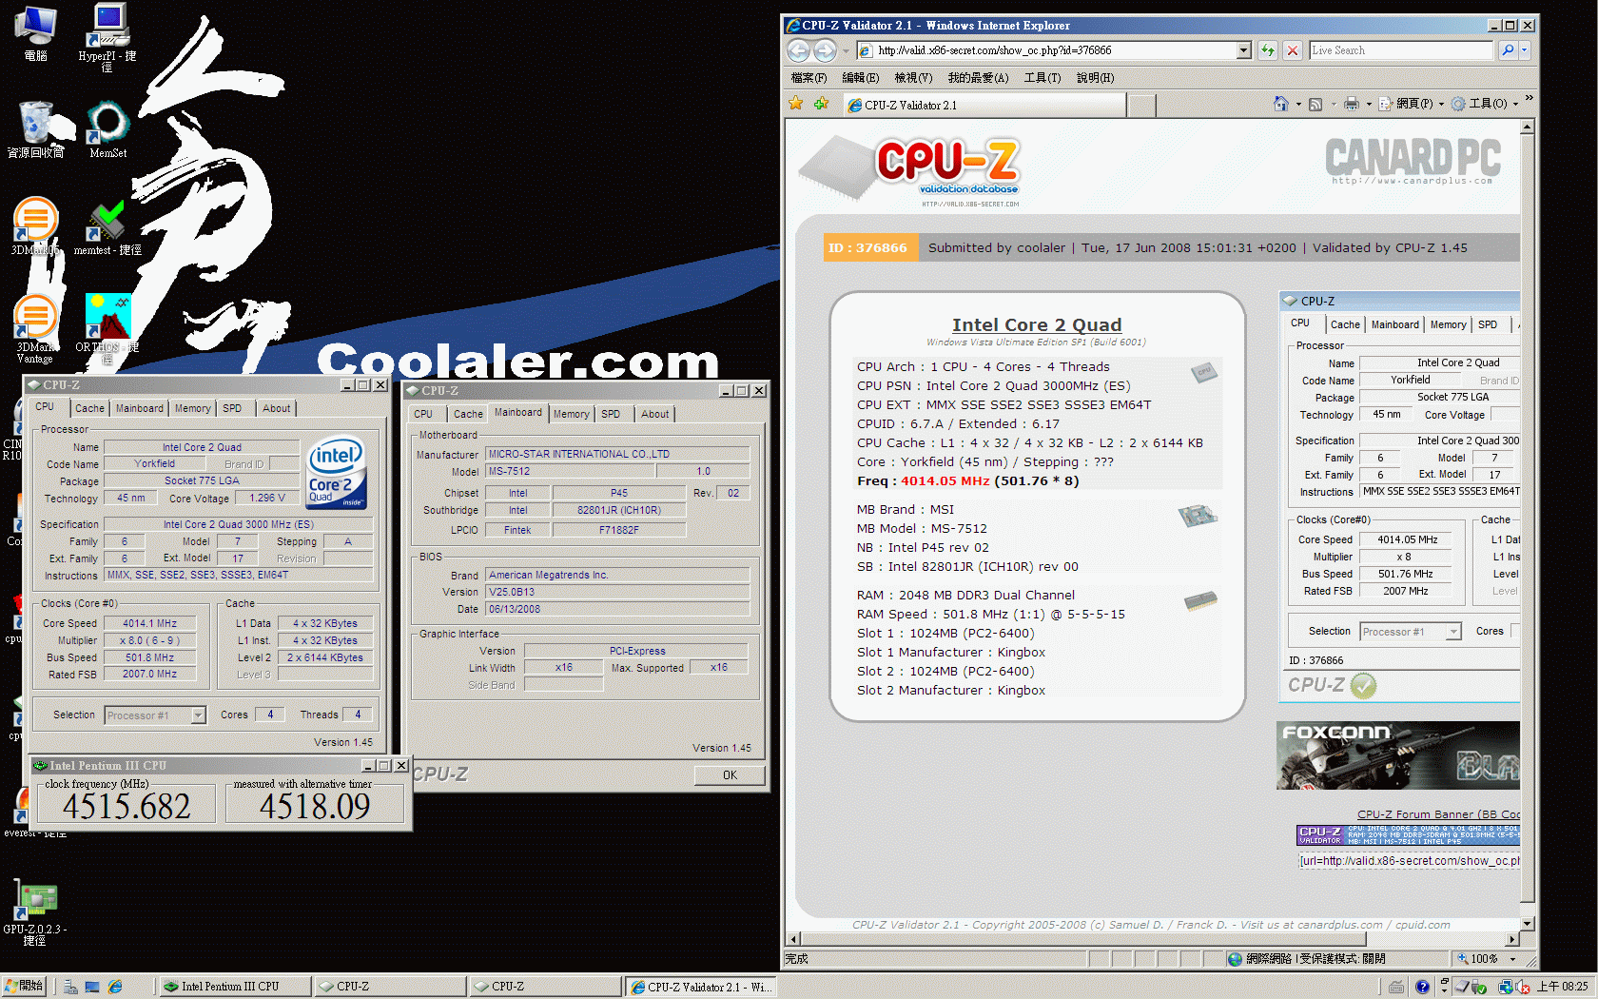Image resolution: width=1598 pixels, height=999 pixels.
Task: Open the 檔案(F) File menu
Action: 809,78
